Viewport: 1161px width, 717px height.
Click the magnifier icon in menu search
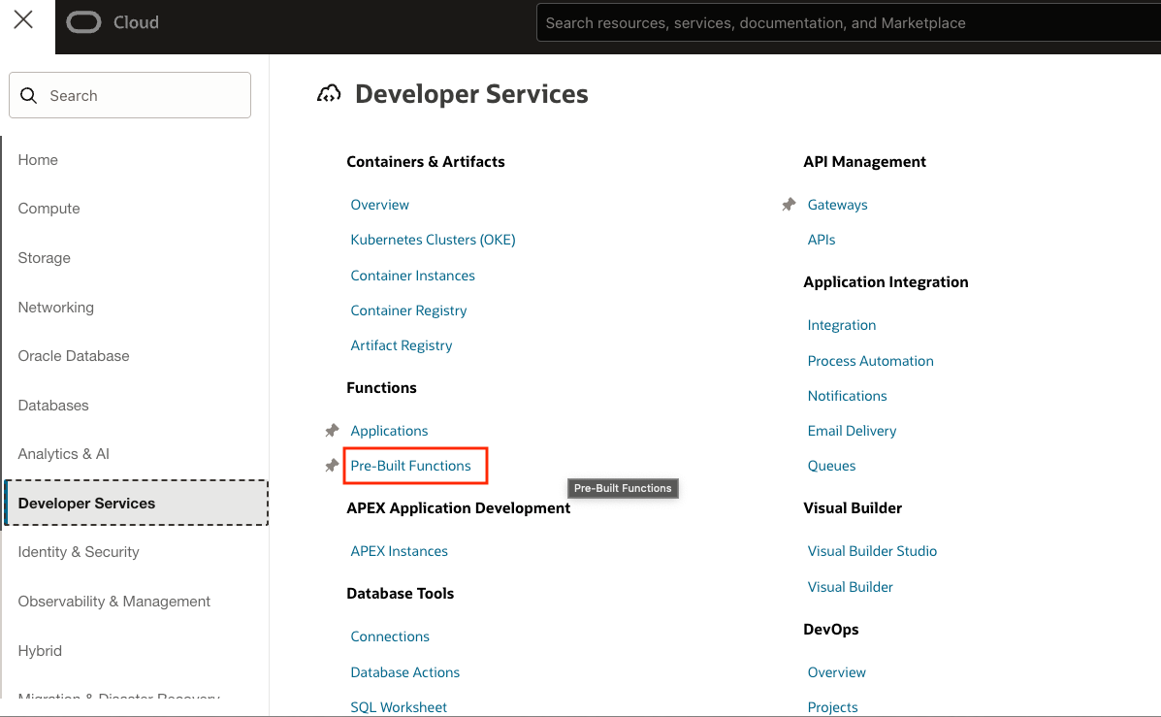pyautogui.click(x=30, y=96)
